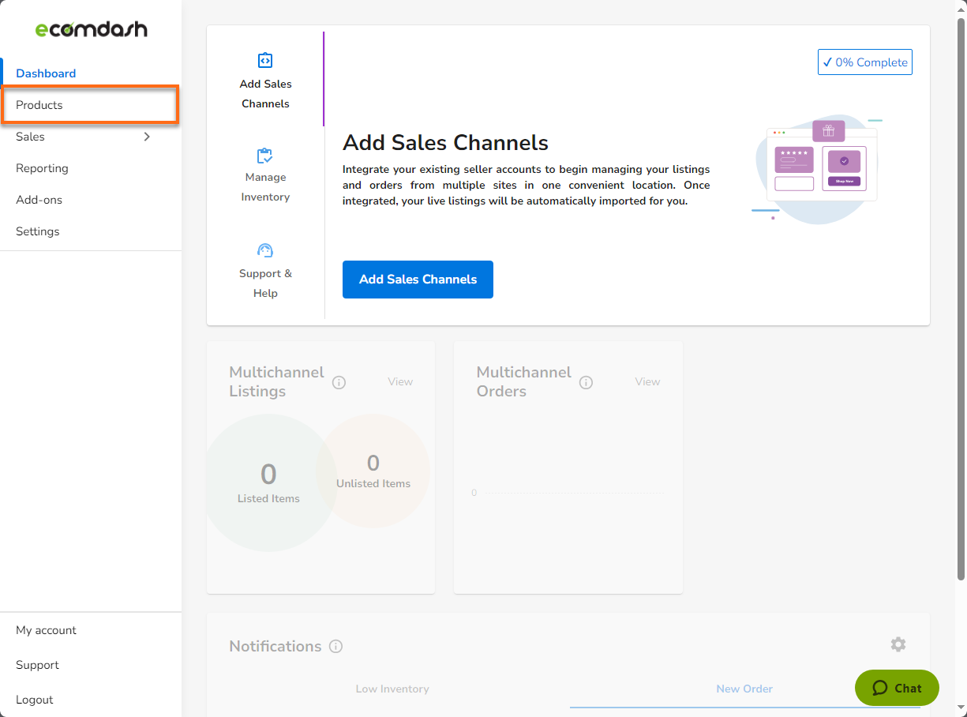Click the View link on Multichannel Orders
This screenshot has height=717, width=967.
(647, 381)
